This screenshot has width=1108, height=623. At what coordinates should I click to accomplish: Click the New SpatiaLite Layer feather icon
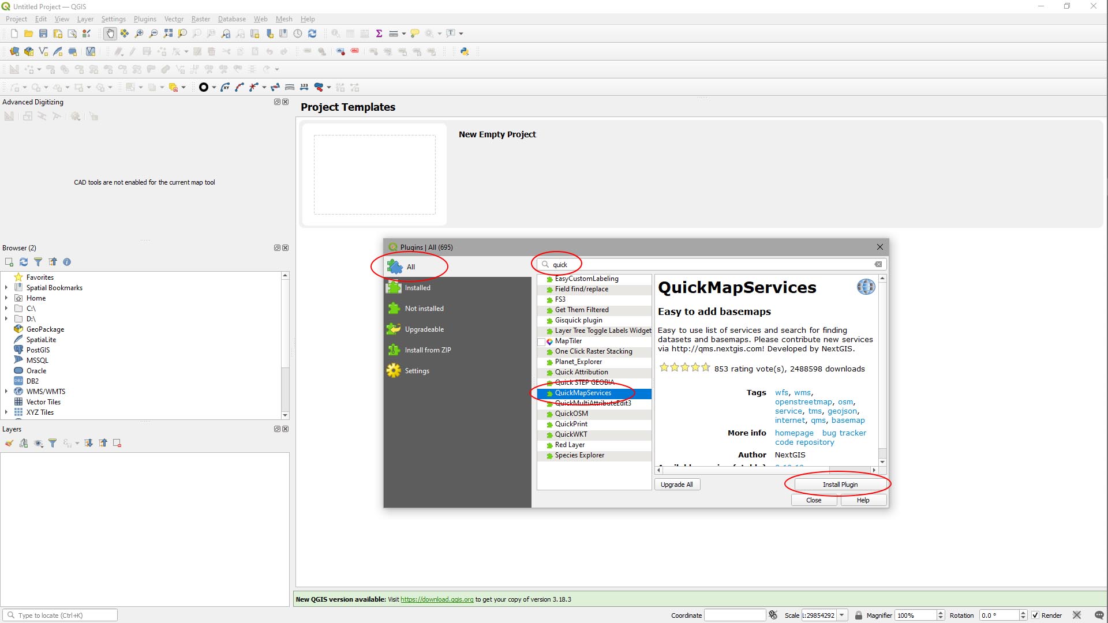tap(58, 51)
